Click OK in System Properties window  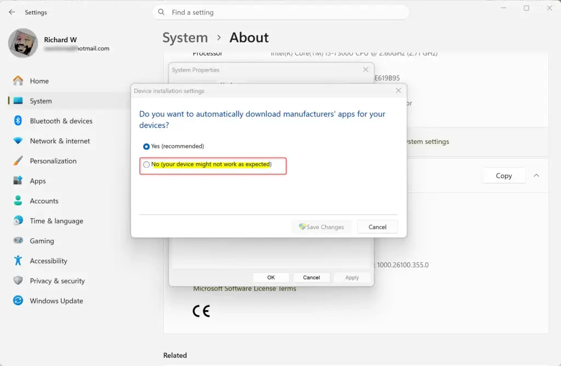pos(271,277)
